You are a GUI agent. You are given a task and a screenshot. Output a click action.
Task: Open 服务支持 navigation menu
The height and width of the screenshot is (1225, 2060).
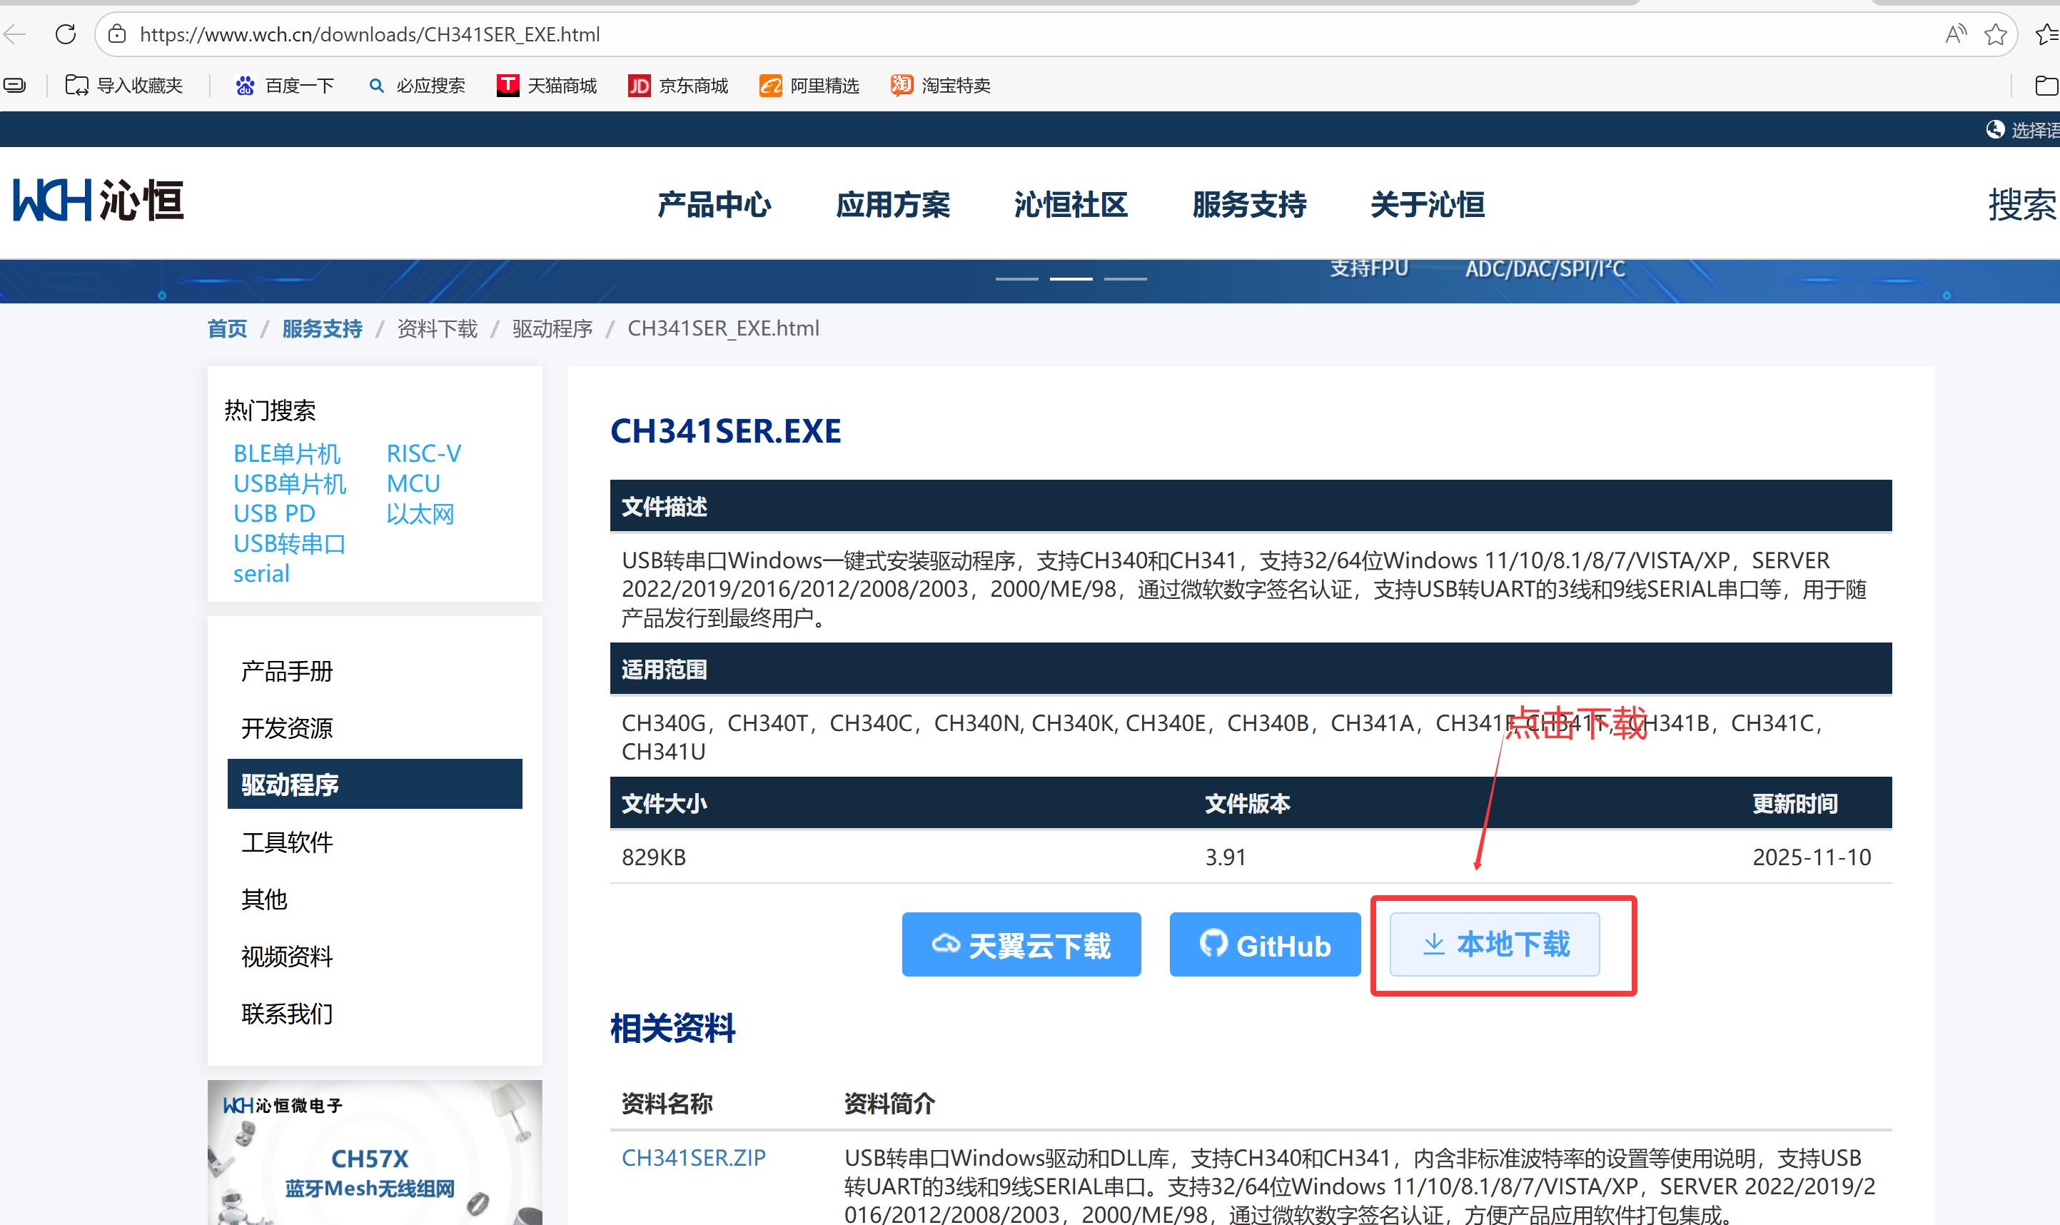pyautogui.click(x=1248, y=205)
